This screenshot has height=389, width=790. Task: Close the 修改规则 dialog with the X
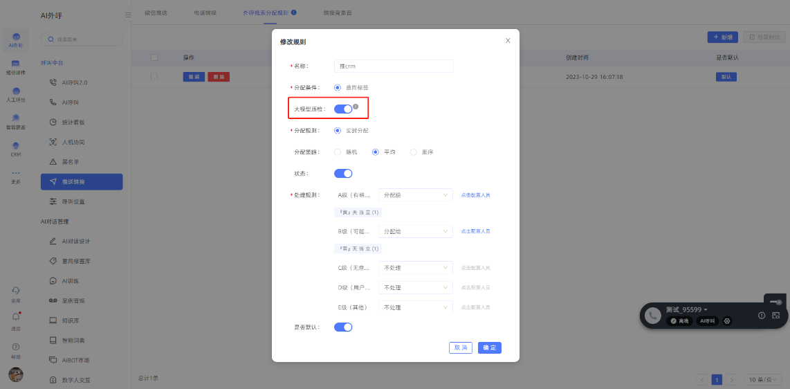pos(508,41)
